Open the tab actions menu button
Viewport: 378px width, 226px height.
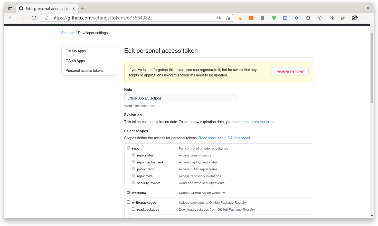point(10,8)
